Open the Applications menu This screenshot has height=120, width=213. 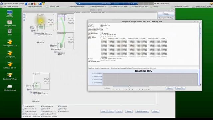coord(8,4)
